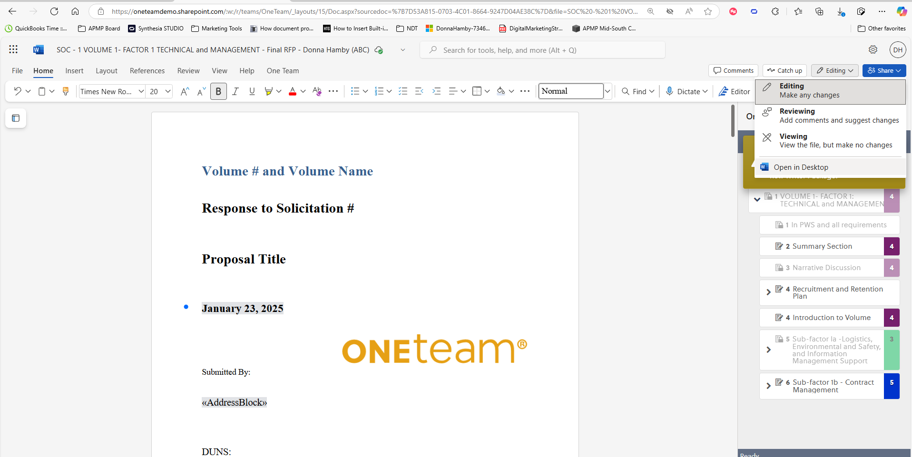This screenshot has height=457, width=912.
Task: Open the One Team tab
Action: [283, 71]
